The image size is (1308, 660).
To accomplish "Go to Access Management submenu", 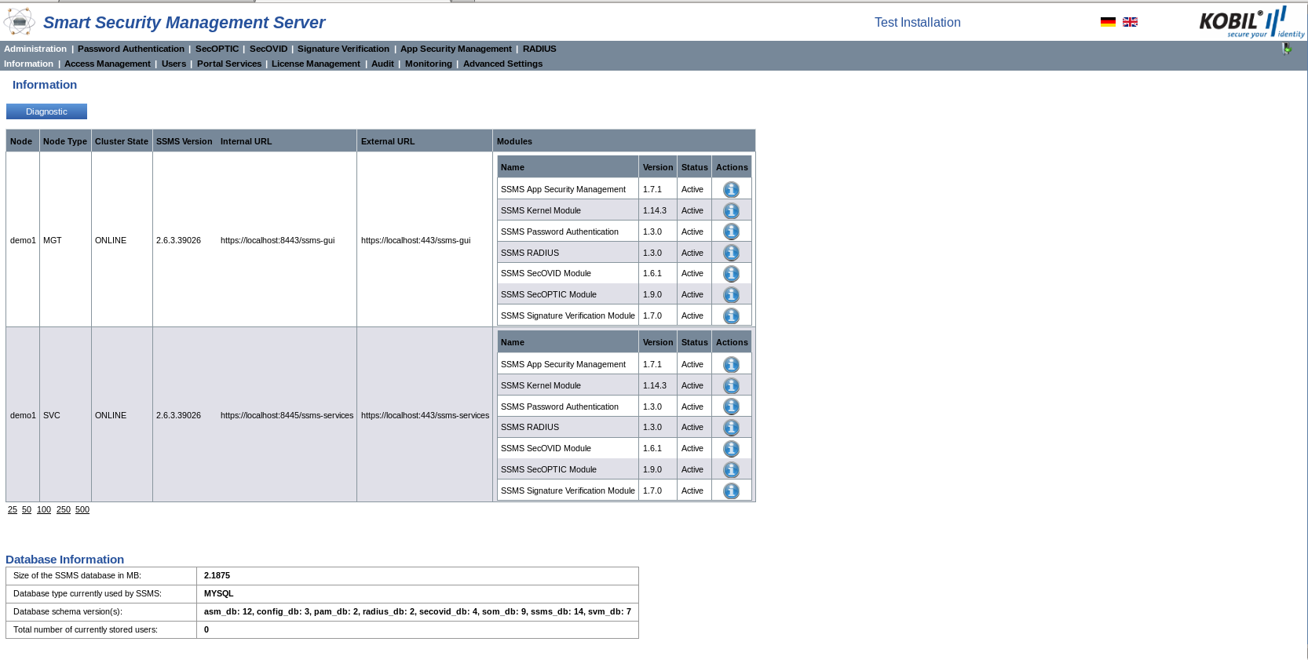I will (108, 64).
